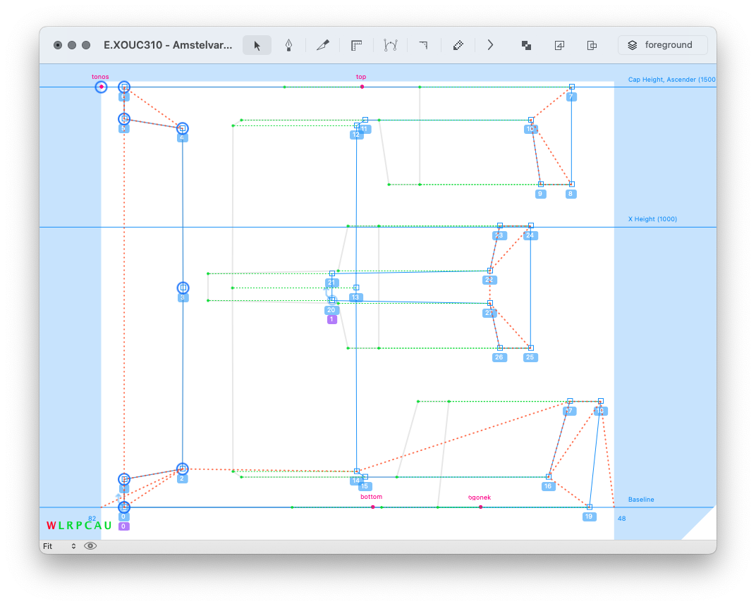Toggle the red W status letter
This screenshot has width=756, height=606.
click(51, 526)
